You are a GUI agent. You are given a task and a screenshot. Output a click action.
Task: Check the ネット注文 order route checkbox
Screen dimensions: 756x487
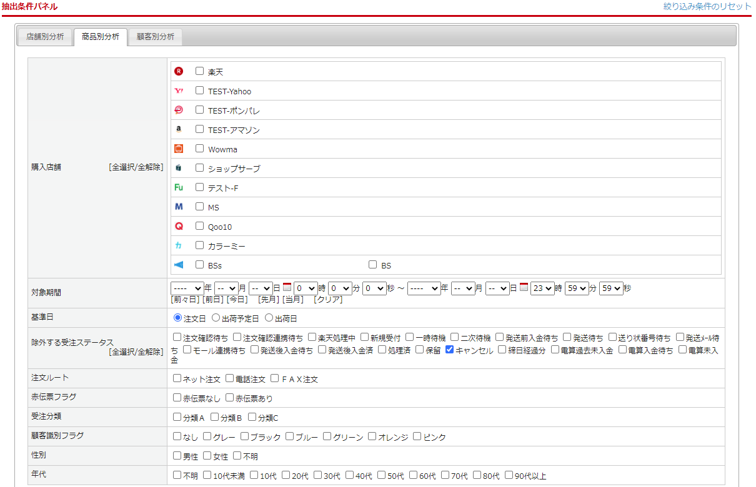tap(177, 378)
